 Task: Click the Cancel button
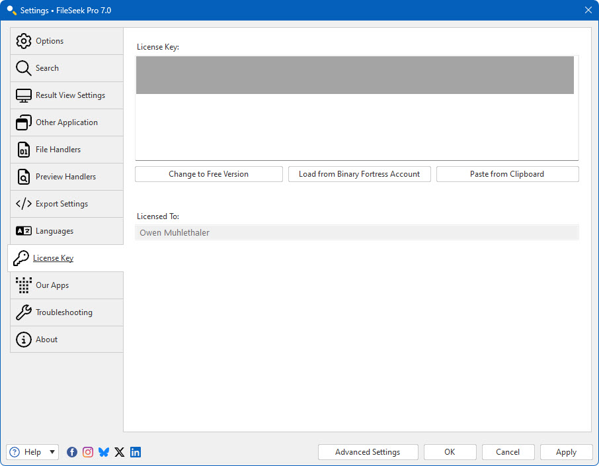[508, 452]
